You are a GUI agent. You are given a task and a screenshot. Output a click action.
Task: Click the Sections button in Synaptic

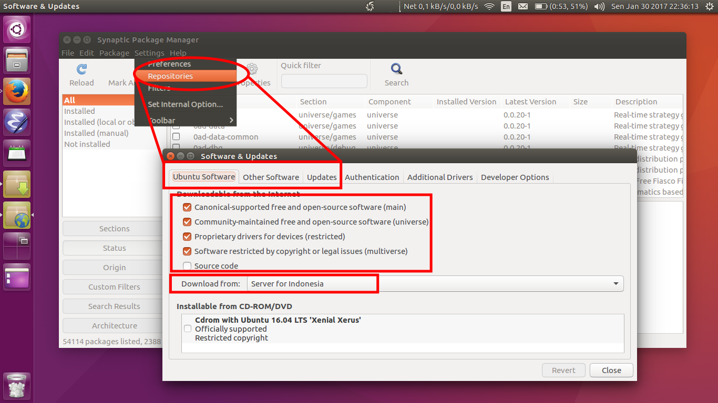coord(114,229)
